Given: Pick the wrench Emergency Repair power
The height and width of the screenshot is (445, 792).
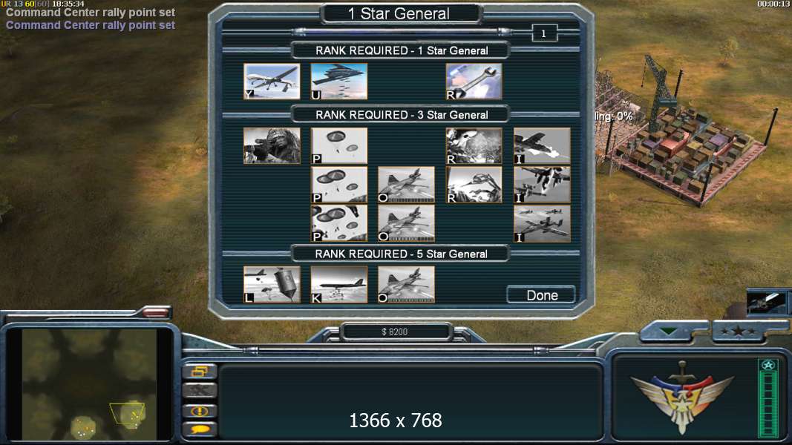Looking at the screenshot, I should 474,82.
